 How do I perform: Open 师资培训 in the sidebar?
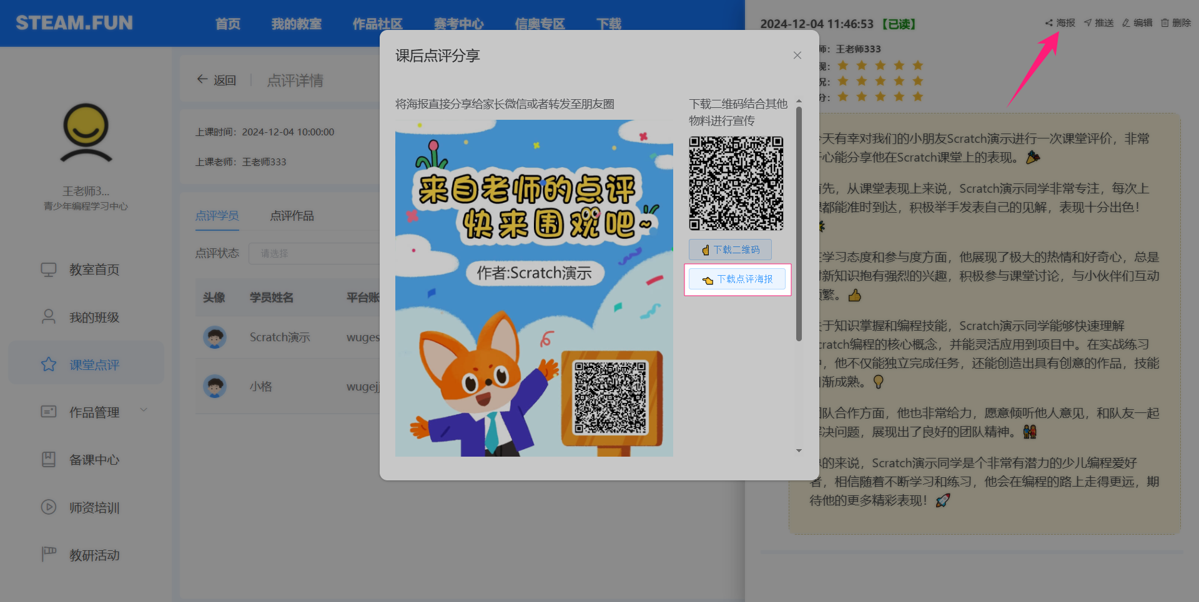pyautogui.click(x=86, y=508)
